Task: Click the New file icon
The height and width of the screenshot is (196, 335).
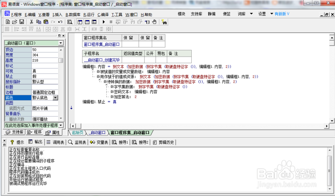Action: 8,22
